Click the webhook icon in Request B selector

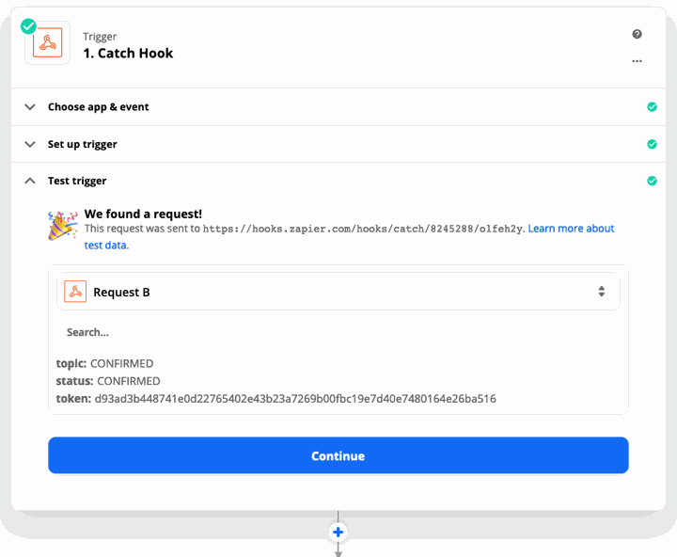(x=75, y=292)
